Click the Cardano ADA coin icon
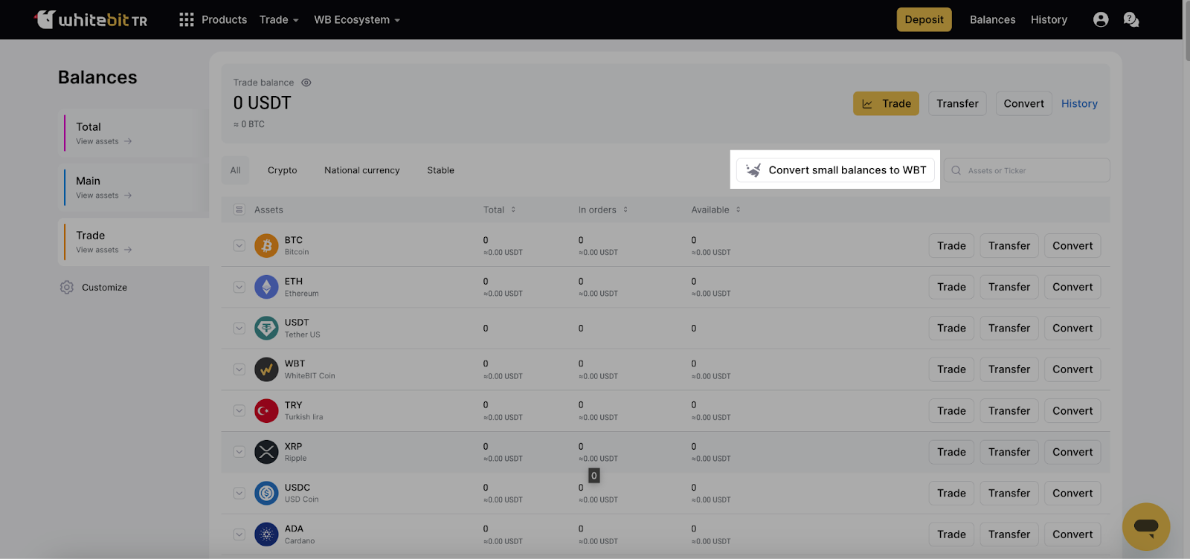This screenshot has width=1190, height=559. pyautogui.click(x=266, y=534)
